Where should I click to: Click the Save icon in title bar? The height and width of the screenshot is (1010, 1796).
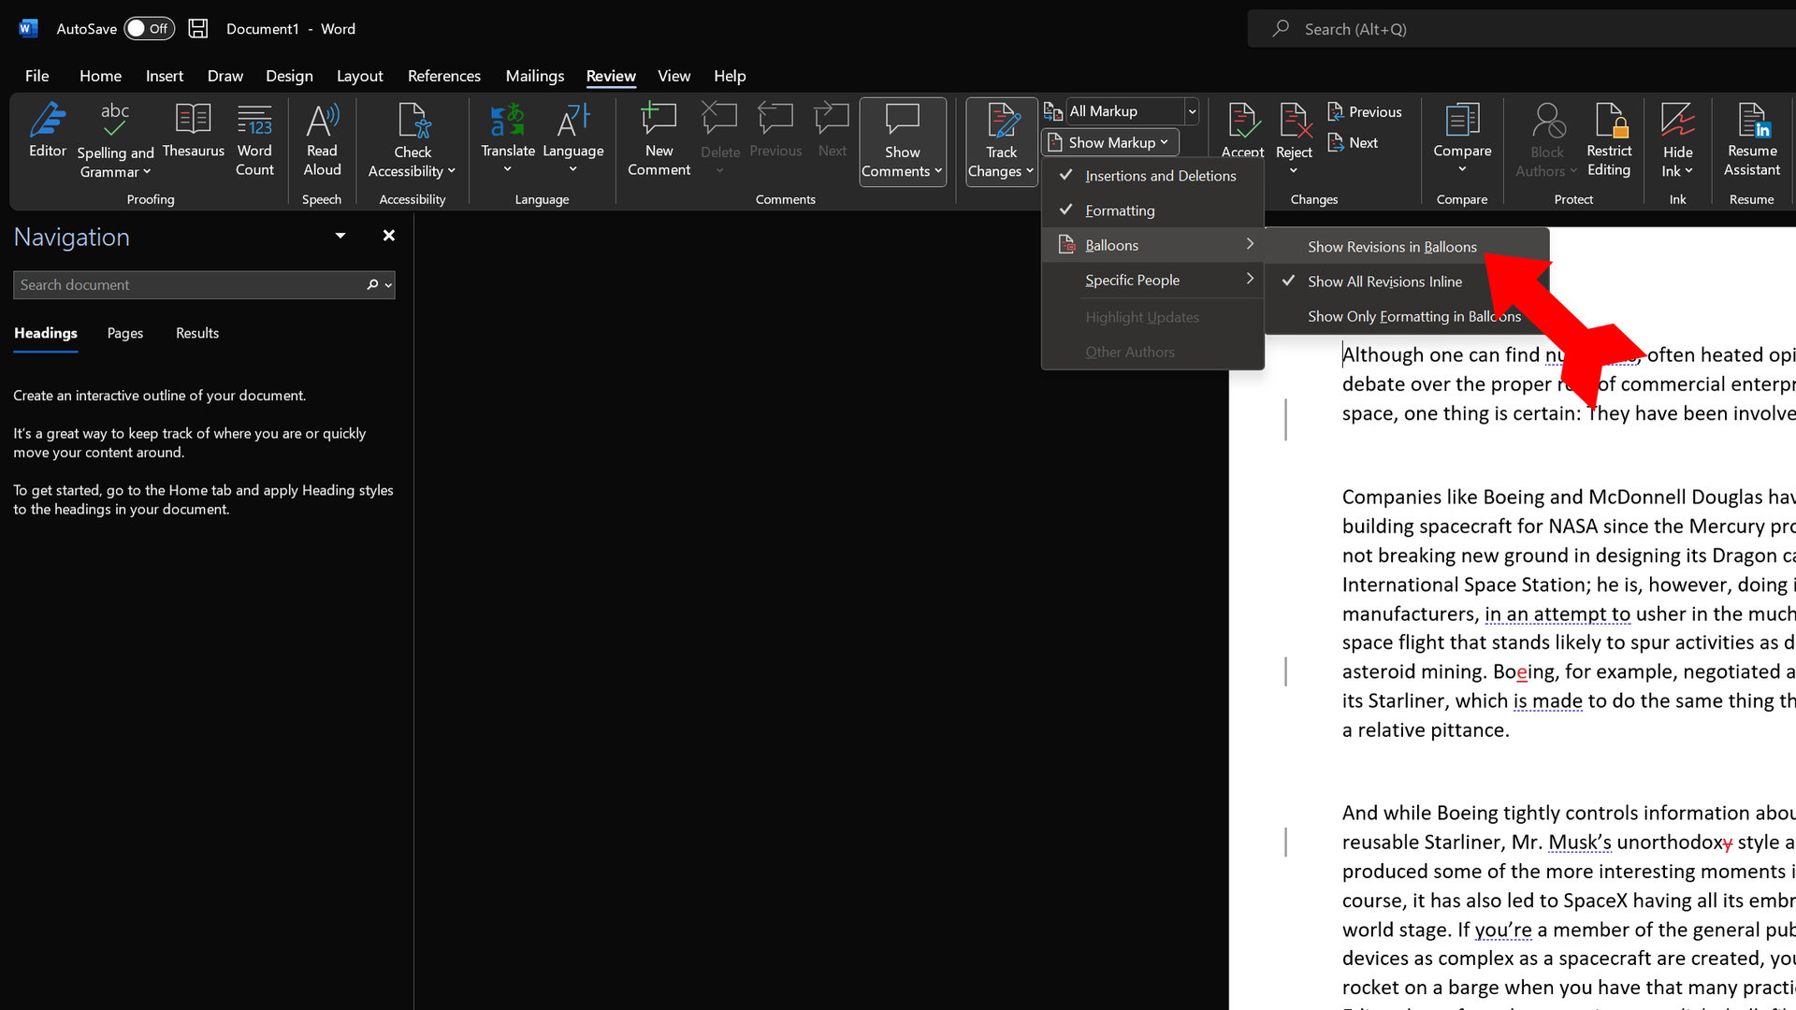[198, 29]
